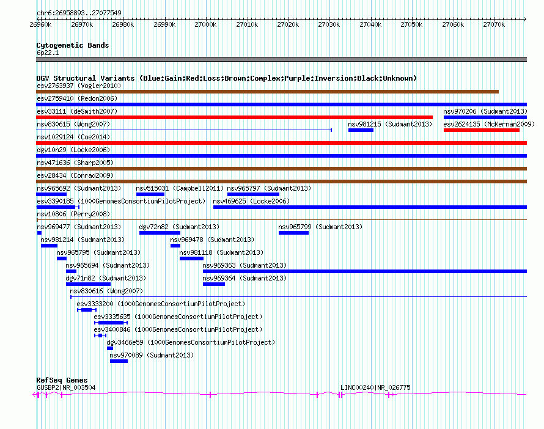Image resolution: width=544 pixels, height=429 pixels.
Task: Click the 27050k ruler position marker
Action: [x=411, y=24]
